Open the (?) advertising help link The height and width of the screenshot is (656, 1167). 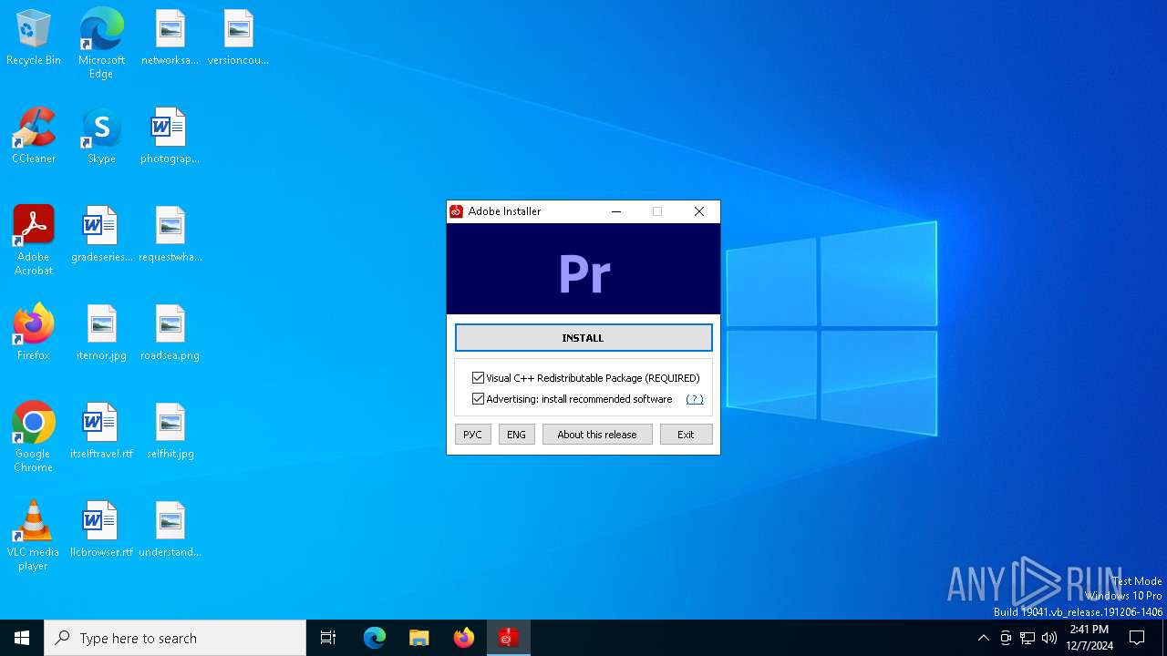[x=695, y=399]
